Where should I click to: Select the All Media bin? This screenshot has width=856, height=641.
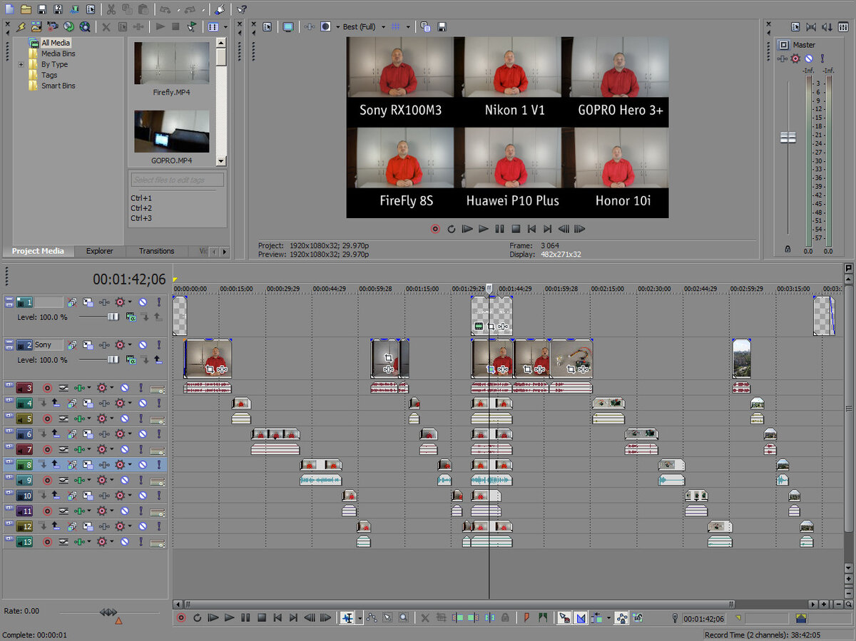[x=55, y=43]
